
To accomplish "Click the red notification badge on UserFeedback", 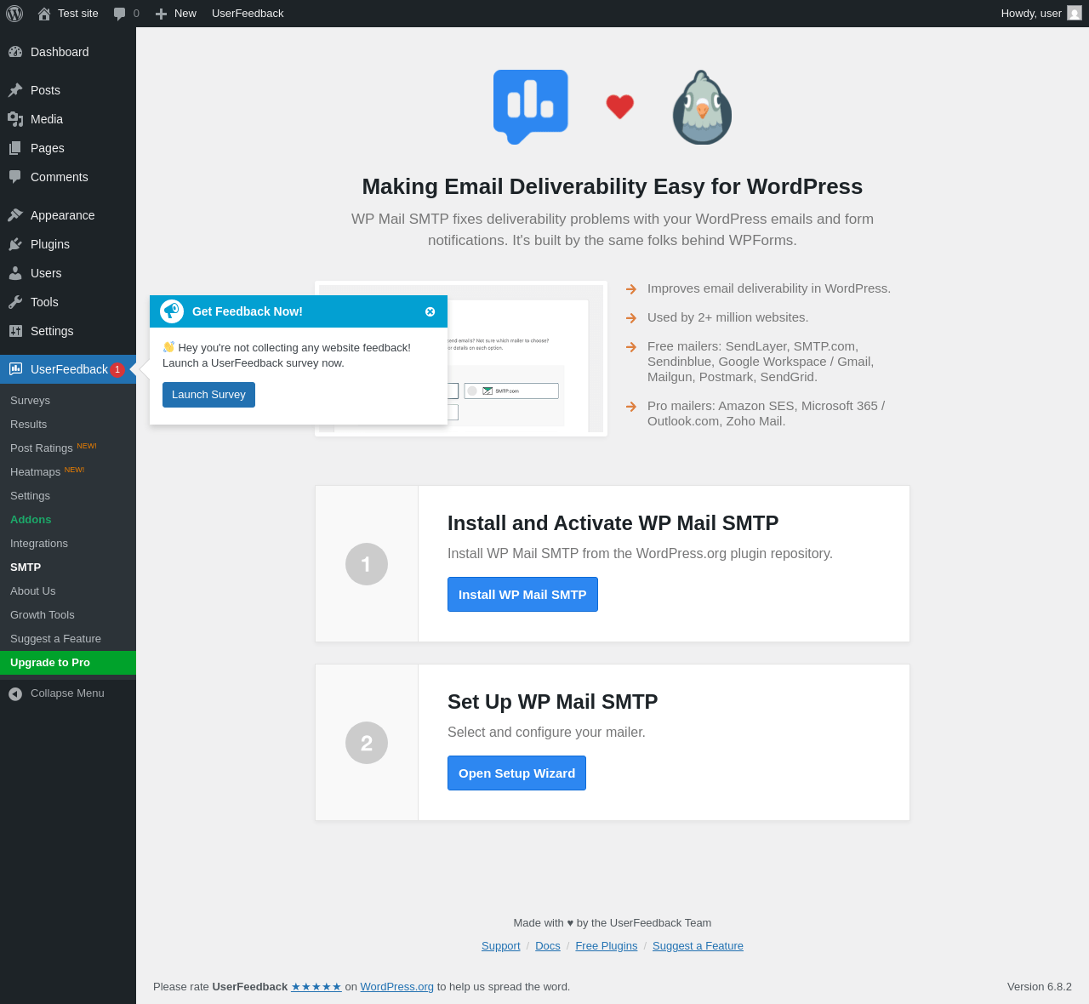I will tap(117, 369).
